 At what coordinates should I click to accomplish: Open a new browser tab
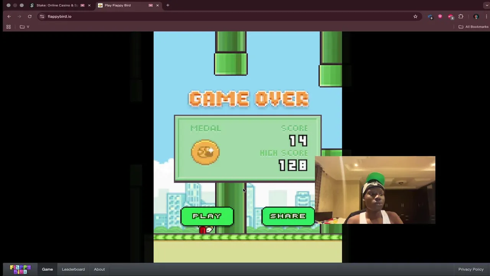[x=168, y=5]
